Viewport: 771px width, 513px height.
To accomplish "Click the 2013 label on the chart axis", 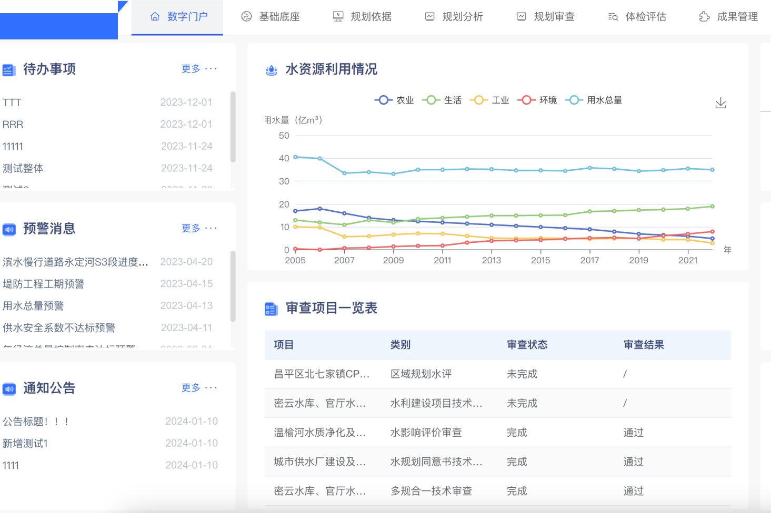I will (x=492, y=260).
